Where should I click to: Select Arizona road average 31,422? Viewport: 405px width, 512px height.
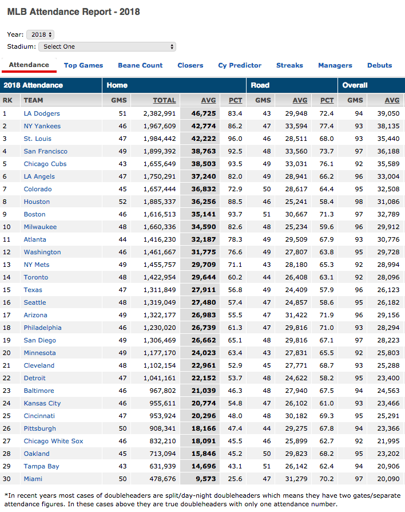[296, 315]
